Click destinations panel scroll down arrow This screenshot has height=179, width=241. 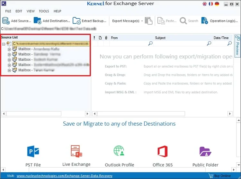[238, 165]
